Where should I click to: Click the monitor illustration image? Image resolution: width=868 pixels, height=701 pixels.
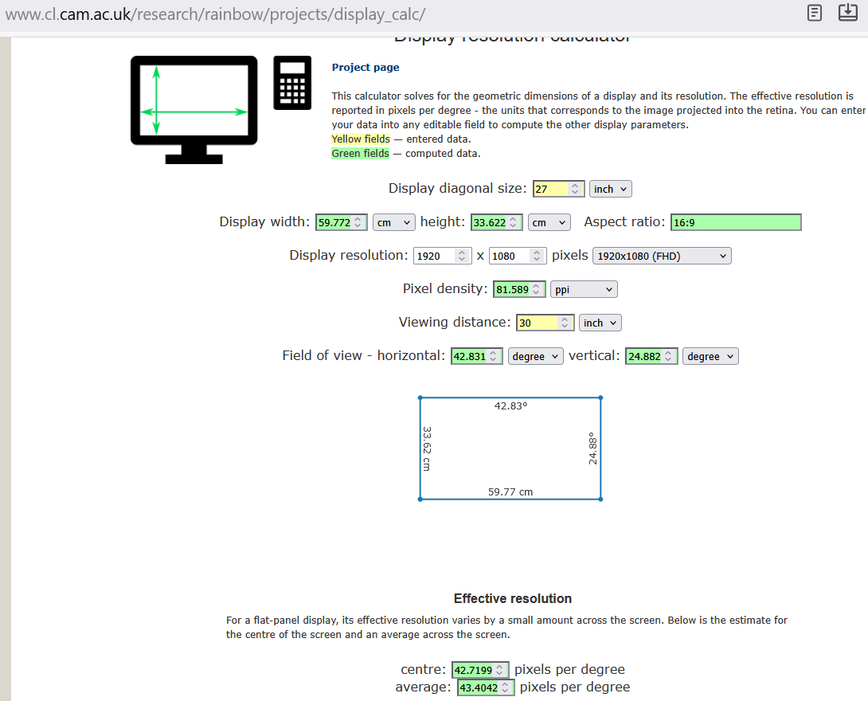pyautogui.click(x=194, y=110)
